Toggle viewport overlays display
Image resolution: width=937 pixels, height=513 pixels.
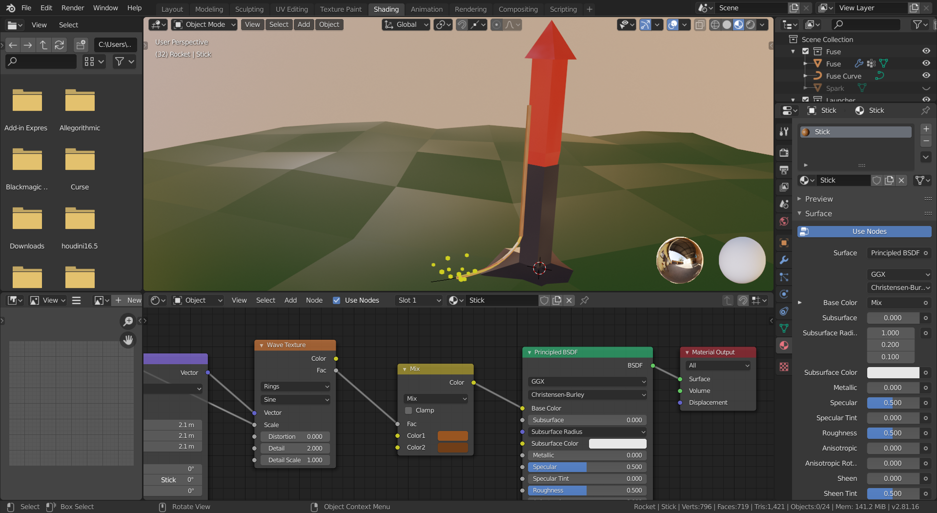pos(672,24)
